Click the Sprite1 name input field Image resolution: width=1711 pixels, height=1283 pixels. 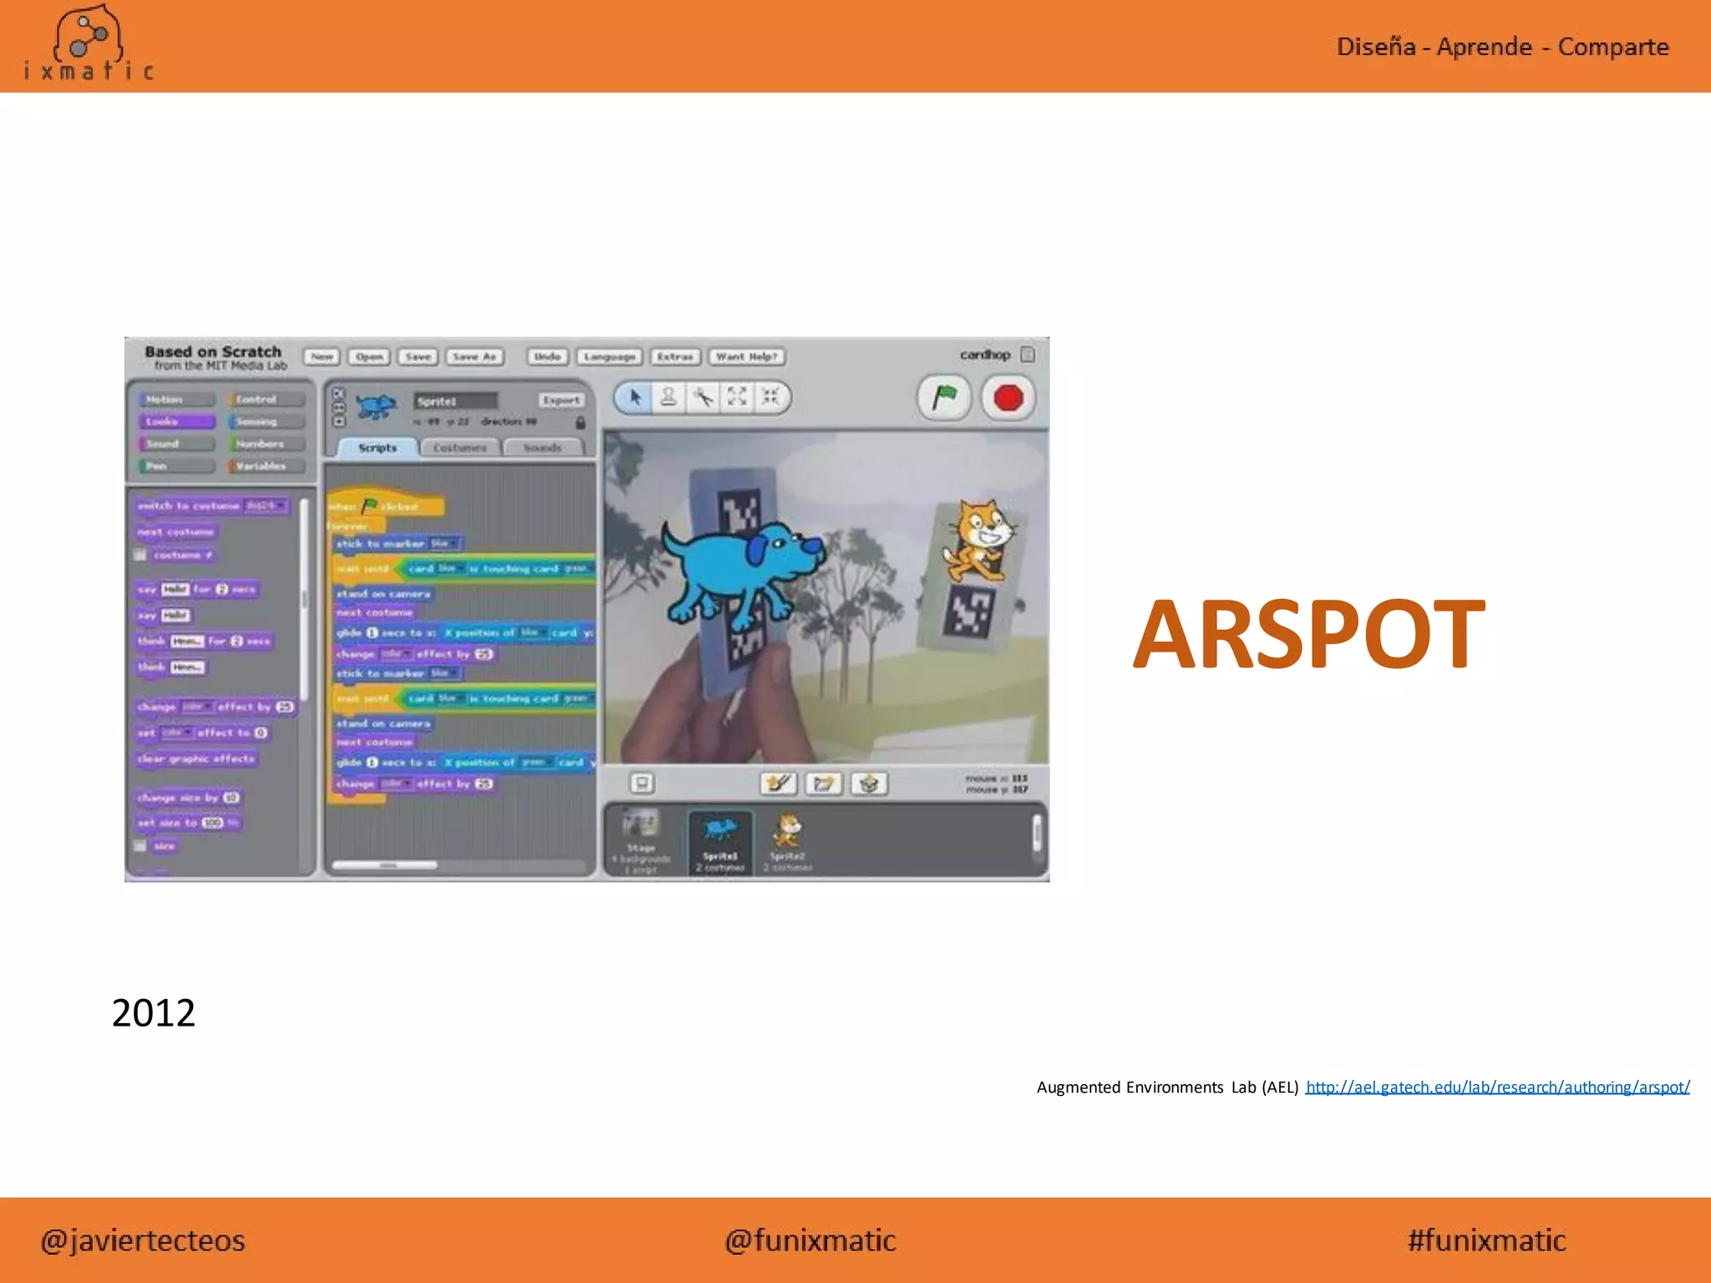click(x=455, y=401)
